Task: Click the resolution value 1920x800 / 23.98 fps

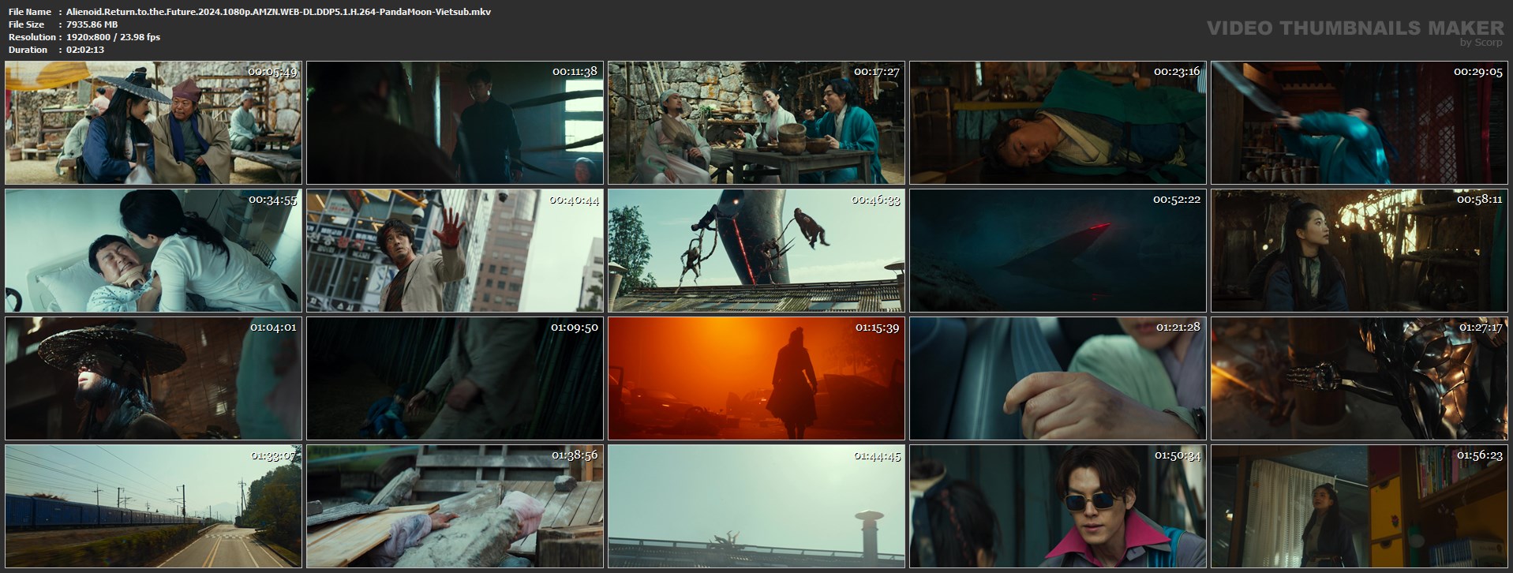Action: click(114, 37)
